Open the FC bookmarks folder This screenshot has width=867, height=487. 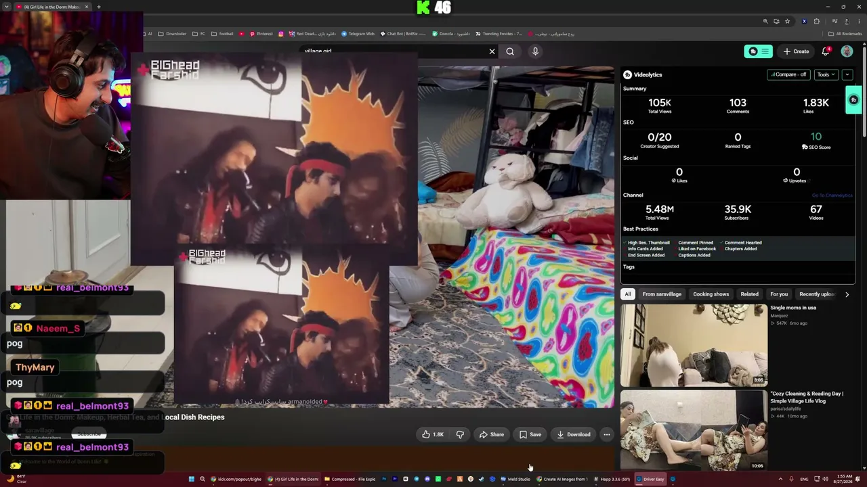[198, 34]
